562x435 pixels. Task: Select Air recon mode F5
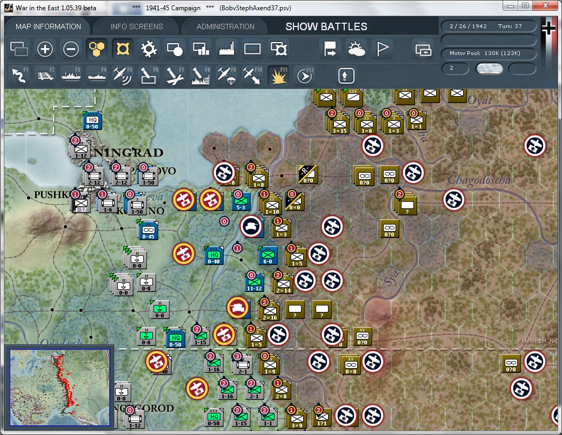[x=123, y=76]
